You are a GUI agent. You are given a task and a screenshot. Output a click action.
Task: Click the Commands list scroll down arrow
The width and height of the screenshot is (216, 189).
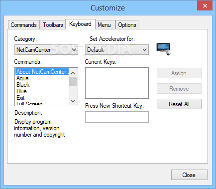pyautogui.click(x=73, y=101)
